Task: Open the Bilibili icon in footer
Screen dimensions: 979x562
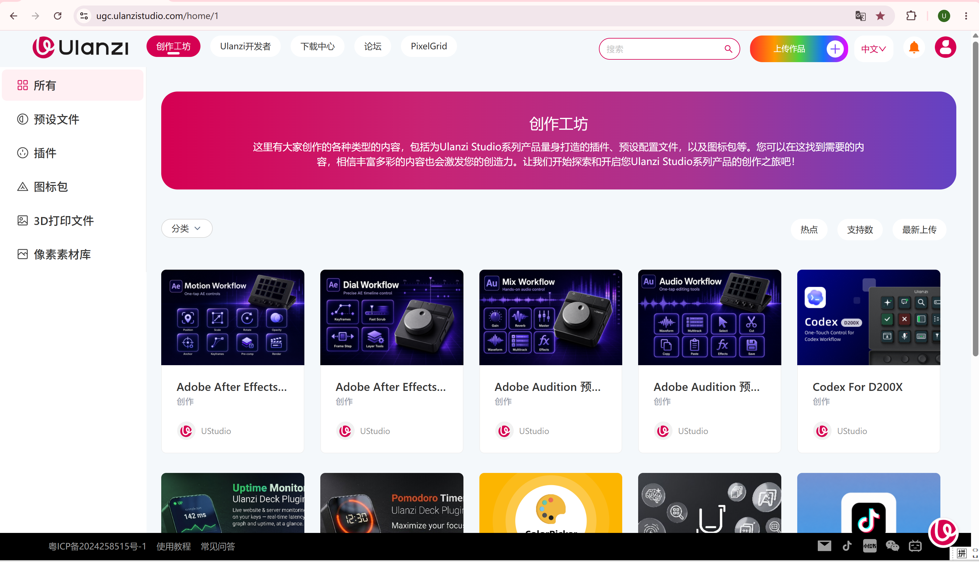Action: (915, 546)
